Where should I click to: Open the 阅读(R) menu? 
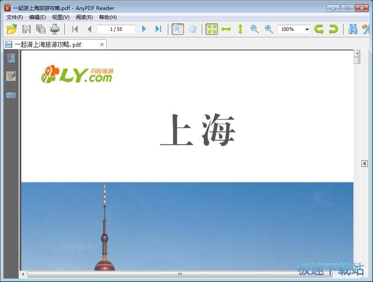tap(84, 17)
